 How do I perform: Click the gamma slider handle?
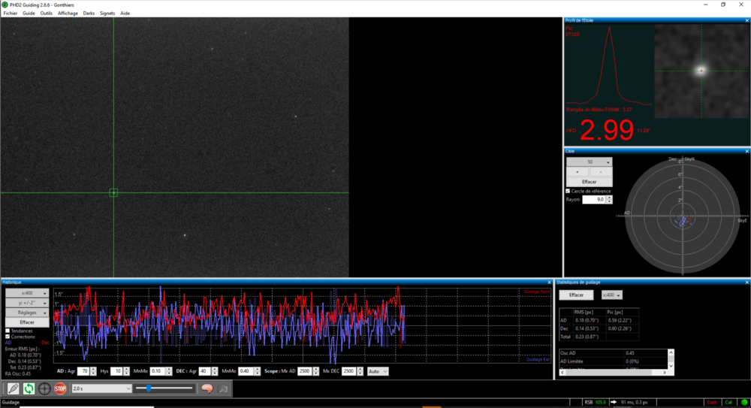tap(149, 388)
